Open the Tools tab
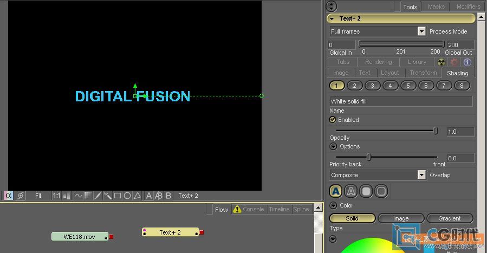The height and width of the screenshot is (253, 487). tap(410, 7)
